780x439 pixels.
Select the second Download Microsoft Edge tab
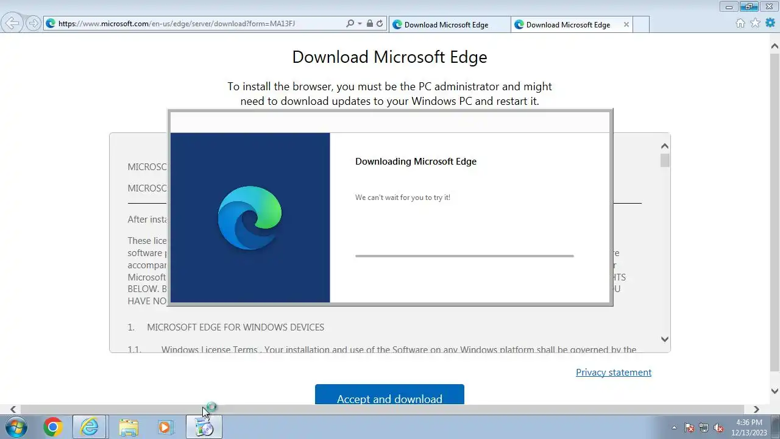(568, 24)
